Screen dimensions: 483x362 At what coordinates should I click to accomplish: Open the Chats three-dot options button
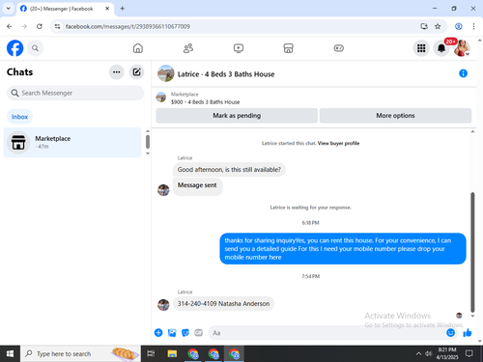point(117,72)
